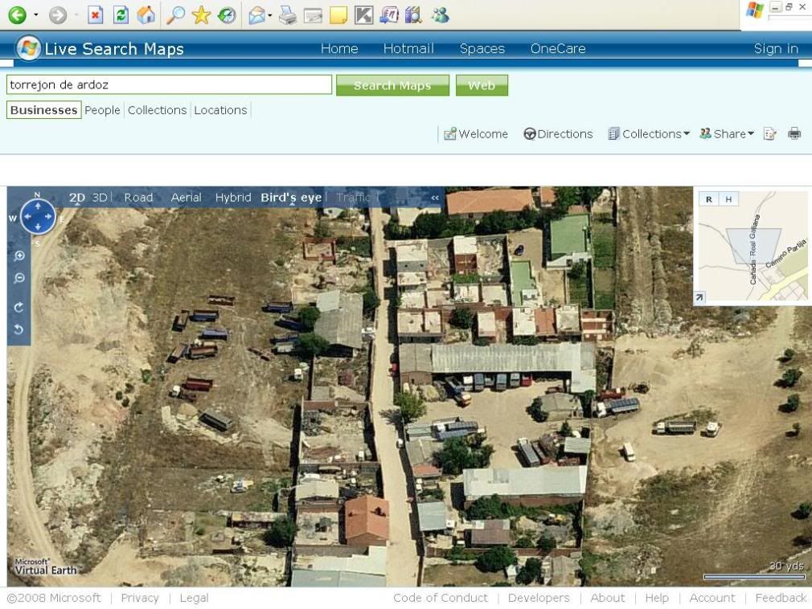
Task: Set mini map to Hybrid view (H)
Action: (x=728, y=199)
